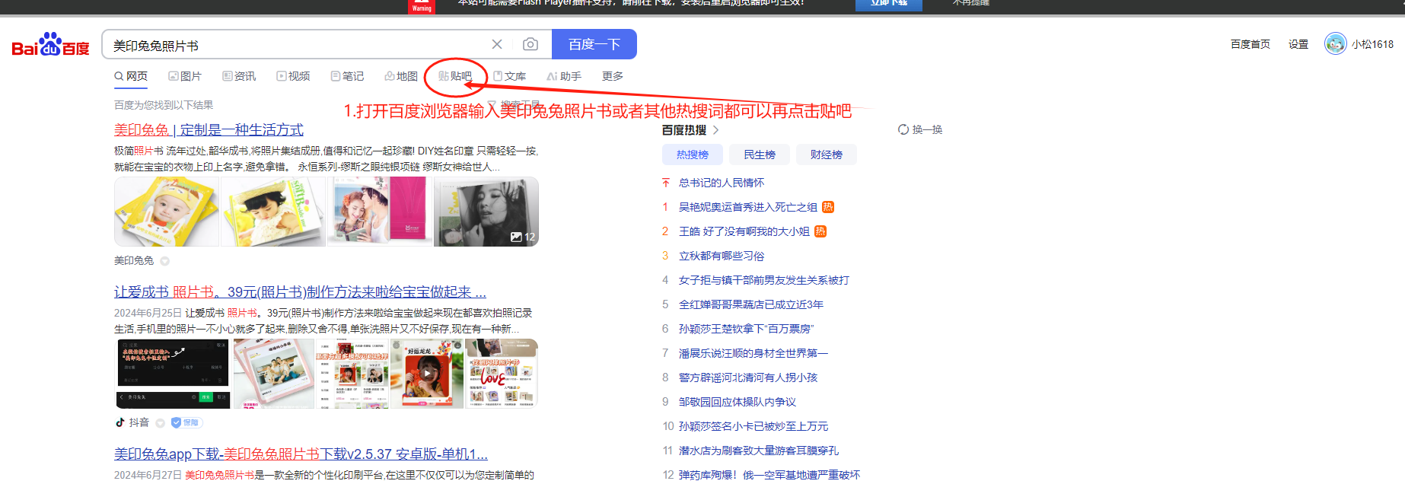Open the couple with pink book thumbnail
Viewport: 1405px width, 481px height.
379,212
